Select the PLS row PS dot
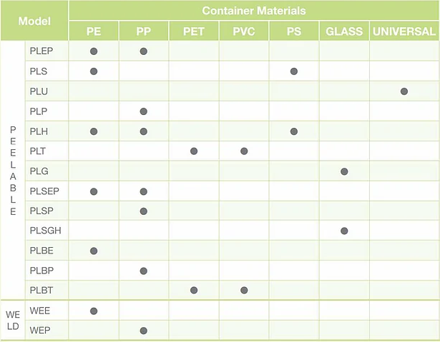The height and width of the screenshot is (342, 440). tap(294, 71)
